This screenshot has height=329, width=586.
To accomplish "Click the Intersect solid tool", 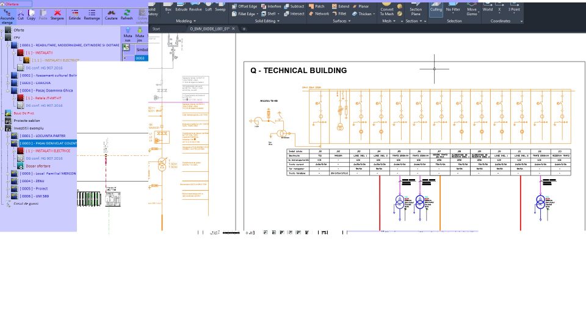I will (x=294, y=14).
